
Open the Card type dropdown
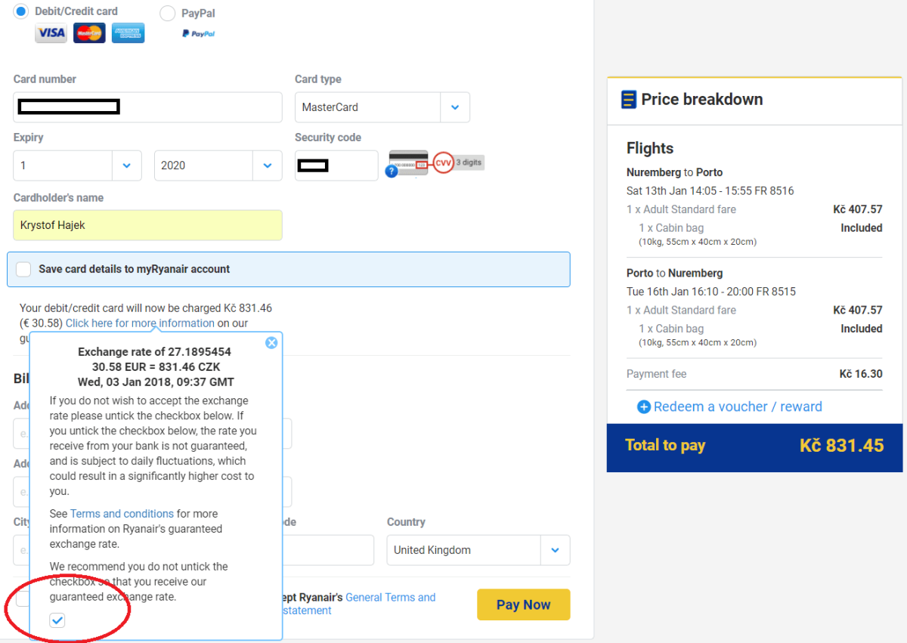454,107
